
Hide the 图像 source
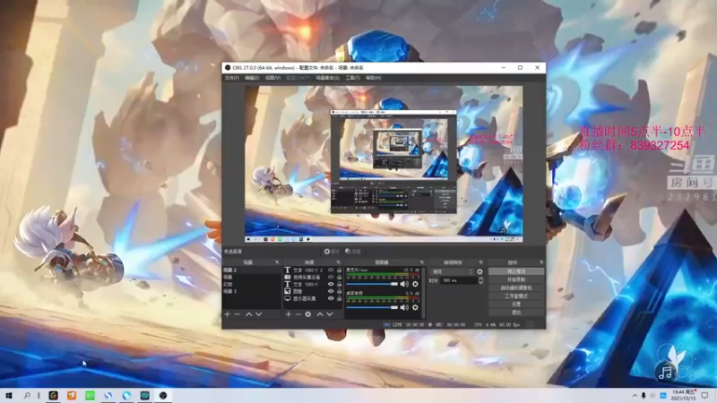(x=331, y=291)
